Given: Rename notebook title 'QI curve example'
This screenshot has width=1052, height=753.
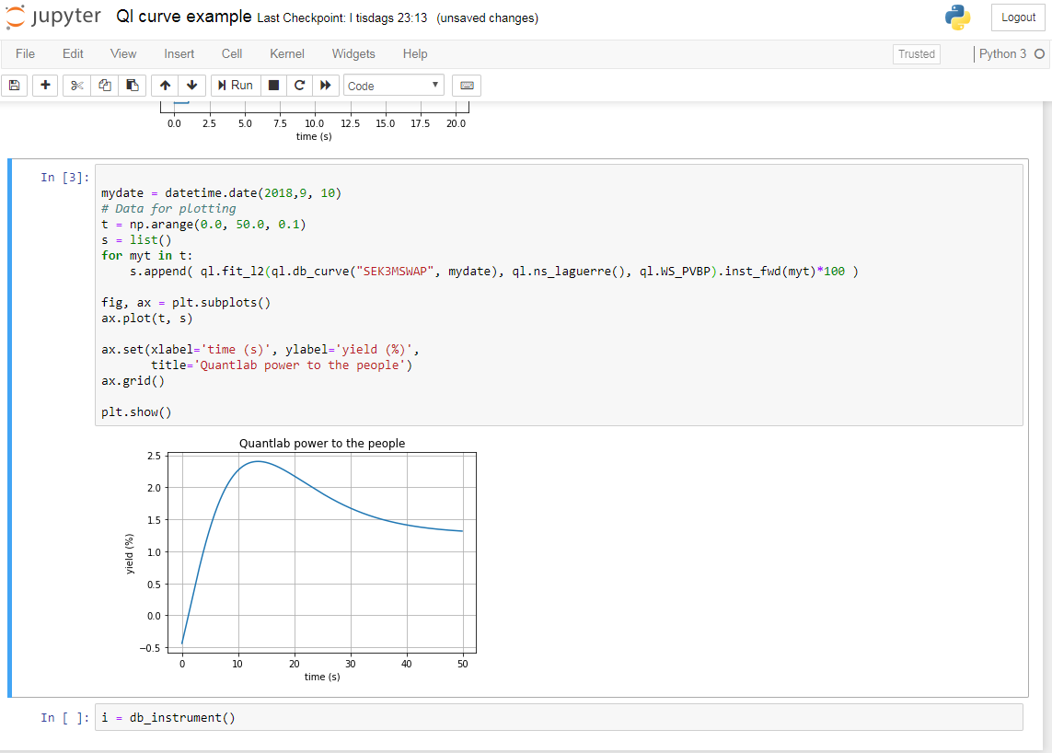Looking at the screenshot, I should 184,17.
